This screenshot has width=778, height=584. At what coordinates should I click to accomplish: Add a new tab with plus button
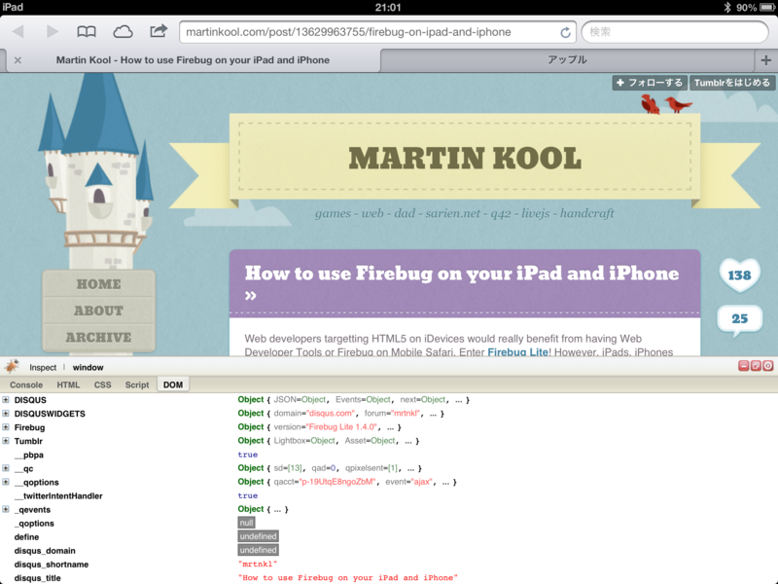tap(766, 60)
